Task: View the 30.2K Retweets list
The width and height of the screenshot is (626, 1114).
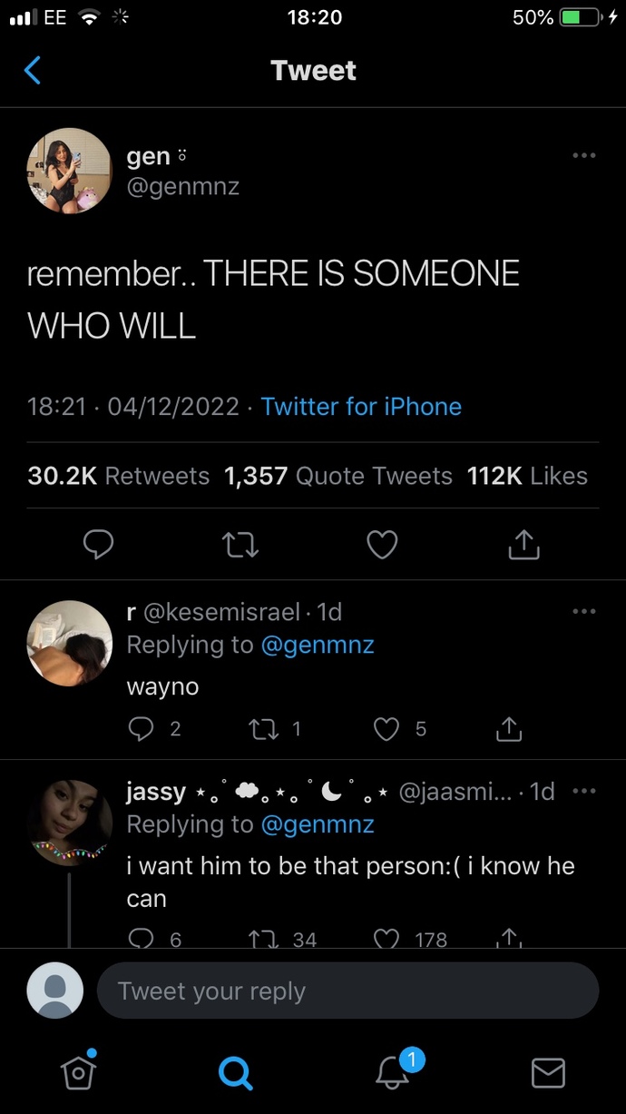Action: [x=119, y=476]
